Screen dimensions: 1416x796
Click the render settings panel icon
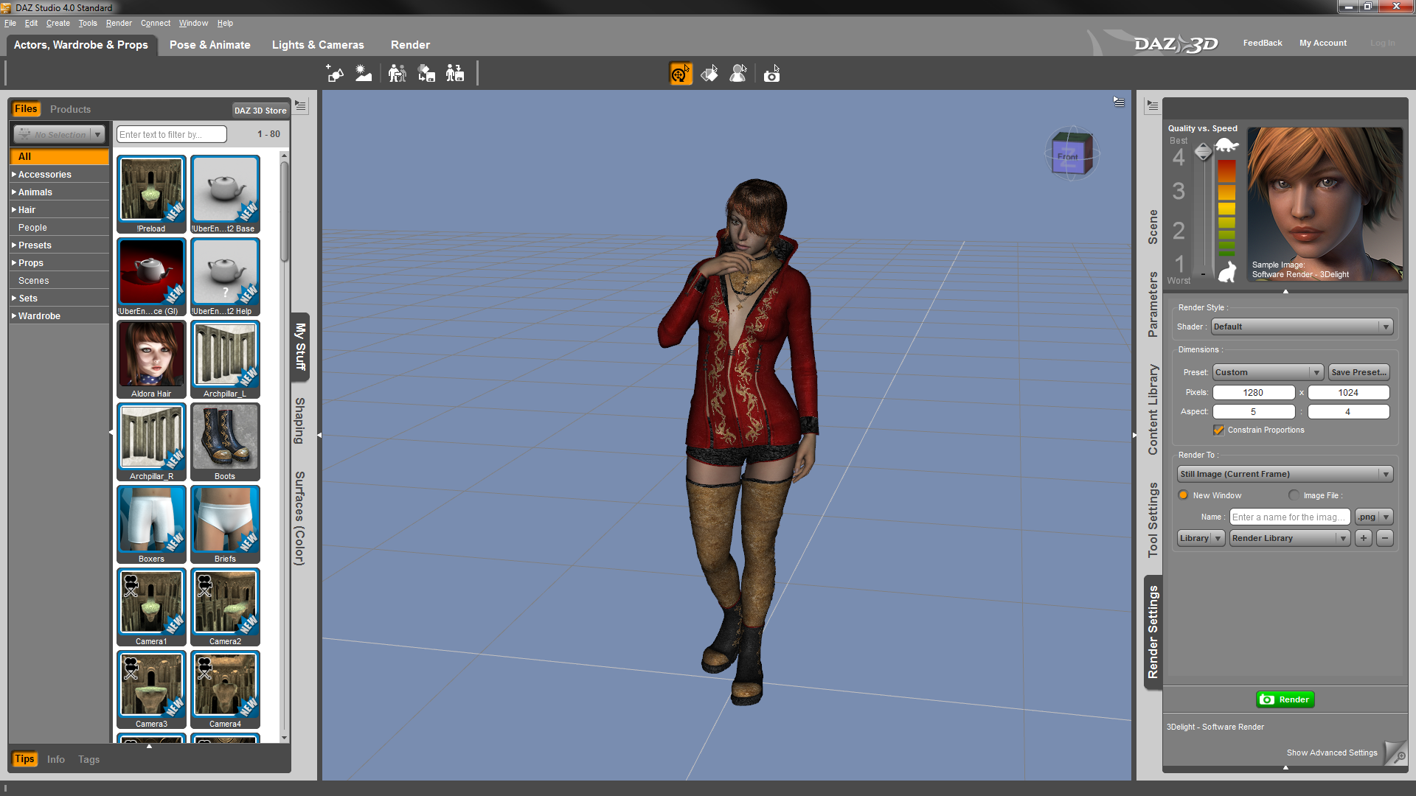(x=1153, y=630)
